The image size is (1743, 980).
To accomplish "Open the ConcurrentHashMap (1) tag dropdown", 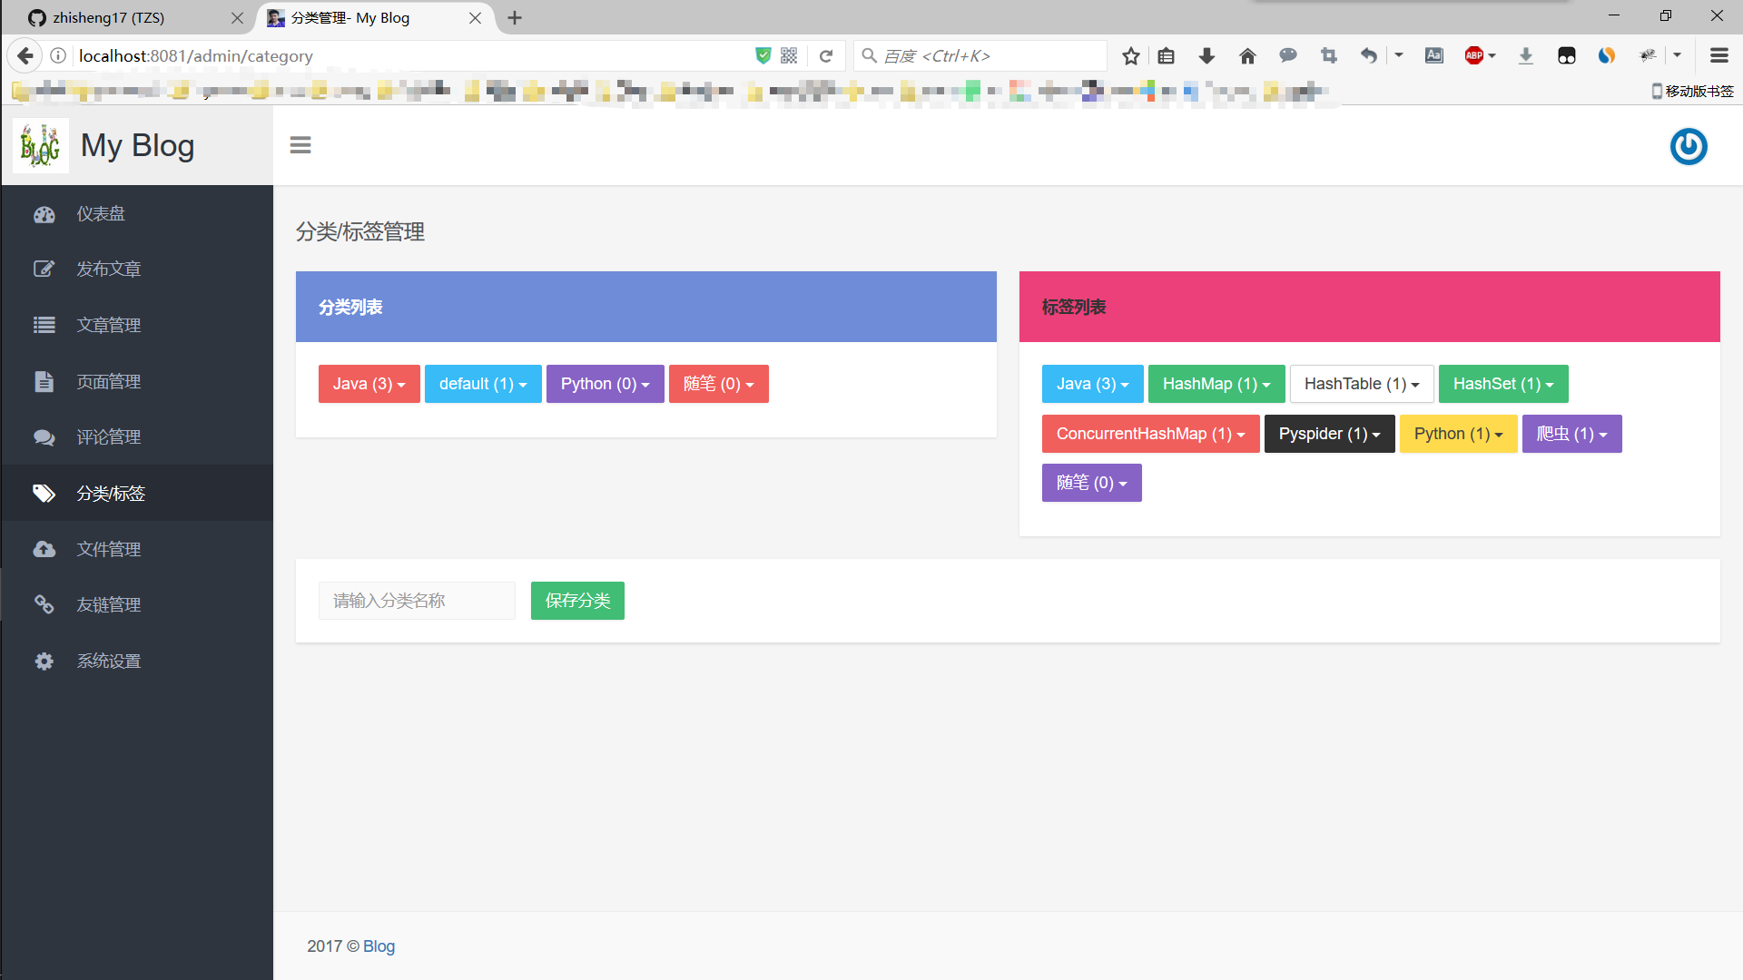I will click(1150, 434).
